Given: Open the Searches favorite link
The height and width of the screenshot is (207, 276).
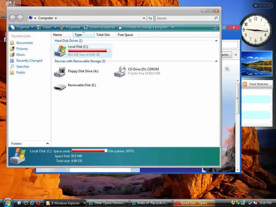Looking at the screenshot, I should click(23, 67).
